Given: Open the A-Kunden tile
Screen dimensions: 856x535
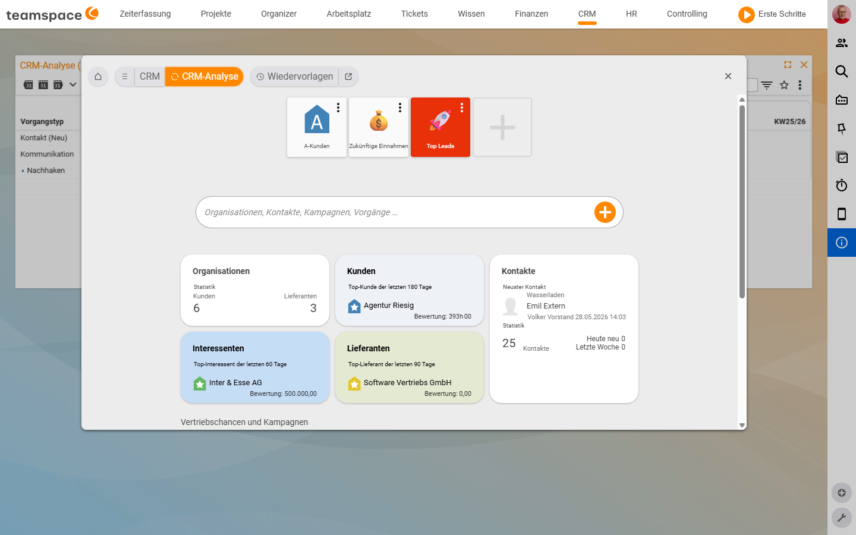Looking at the screenshot, I should pyautogui.click(x=317, y=127).
